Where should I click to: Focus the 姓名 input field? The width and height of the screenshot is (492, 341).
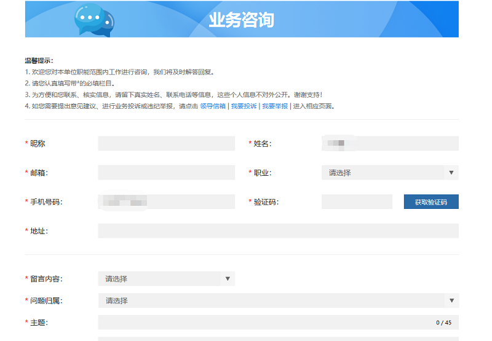[x=390, y=143]
